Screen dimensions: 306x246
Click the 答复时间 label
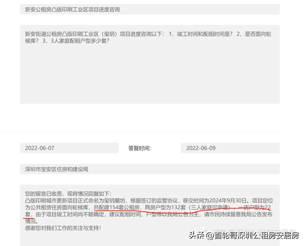coord(140,148)
